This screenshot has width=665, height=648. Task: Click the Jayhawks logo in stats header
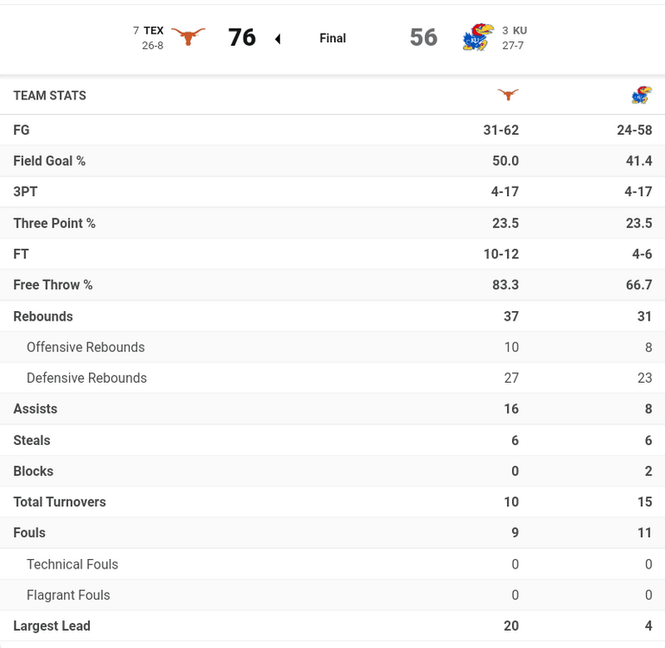[x=641, y=95]
